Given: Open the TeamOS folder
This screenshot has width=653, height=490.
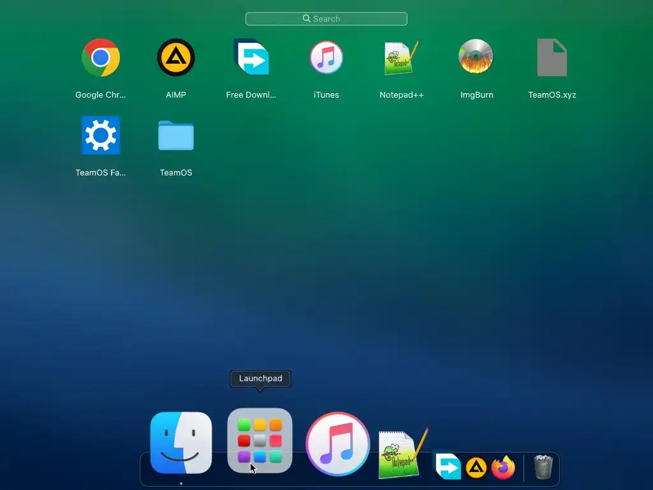Looking at the screenshot, I should [x=176, y=135].
